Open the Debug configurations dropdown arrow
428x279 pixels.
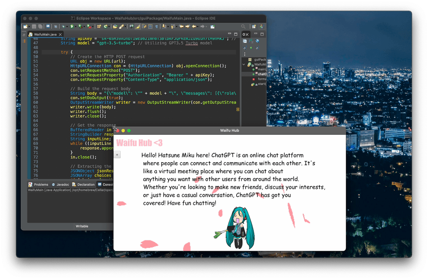point(67,27)
